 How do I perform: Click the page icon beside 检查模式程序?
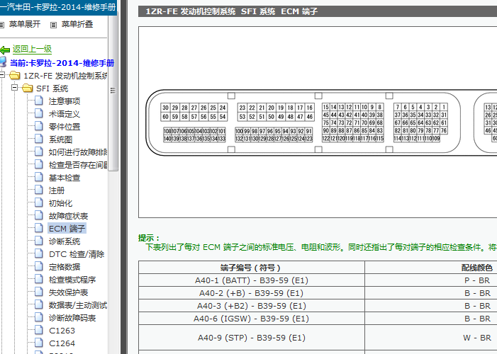[x=39, y=279]
